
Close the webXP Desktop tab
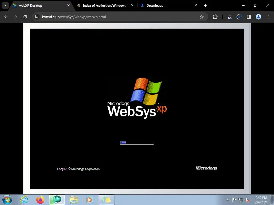(68, 5)
